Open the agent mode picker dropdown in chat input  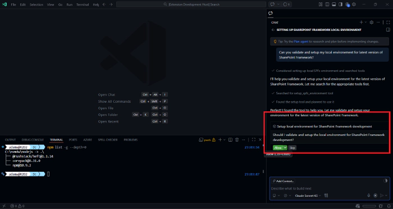pos(276,196)
